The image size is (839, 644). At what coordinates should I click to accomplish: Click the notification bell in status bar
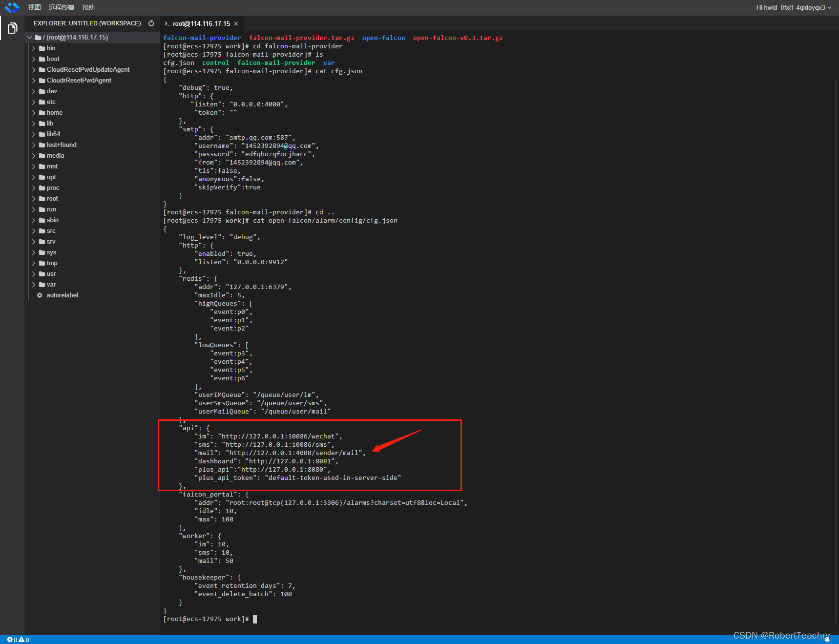coord(827,640)
